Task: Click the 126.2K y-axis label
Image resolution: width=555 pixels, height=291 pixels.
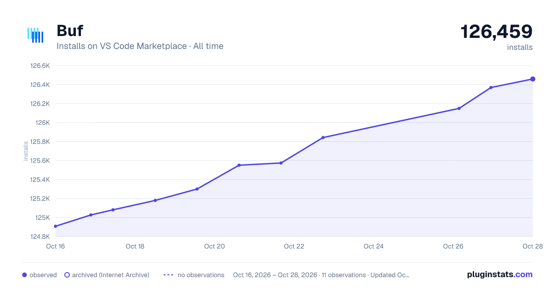Action: 40,103
